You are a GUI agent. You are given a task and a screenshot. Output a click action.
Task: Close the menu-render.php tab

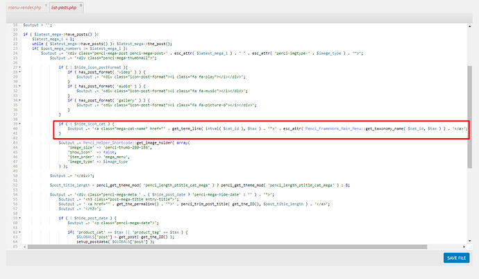46,5
